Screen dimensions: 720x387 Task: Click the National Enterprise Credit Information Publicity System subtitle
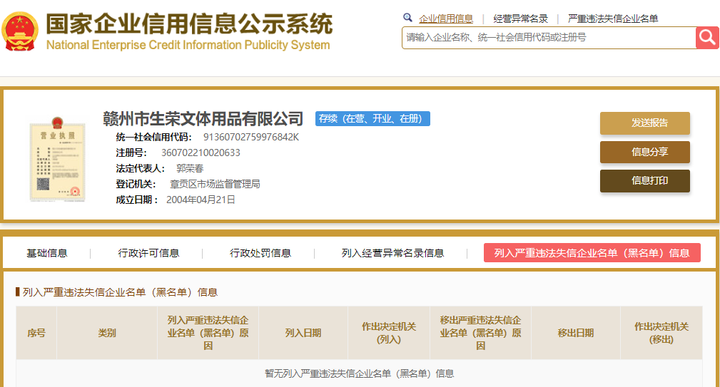[x=188, y=45]
